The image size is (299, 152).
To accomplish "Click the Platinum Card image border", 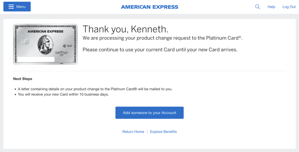I will pyautogui.click(x=45, y=44).
